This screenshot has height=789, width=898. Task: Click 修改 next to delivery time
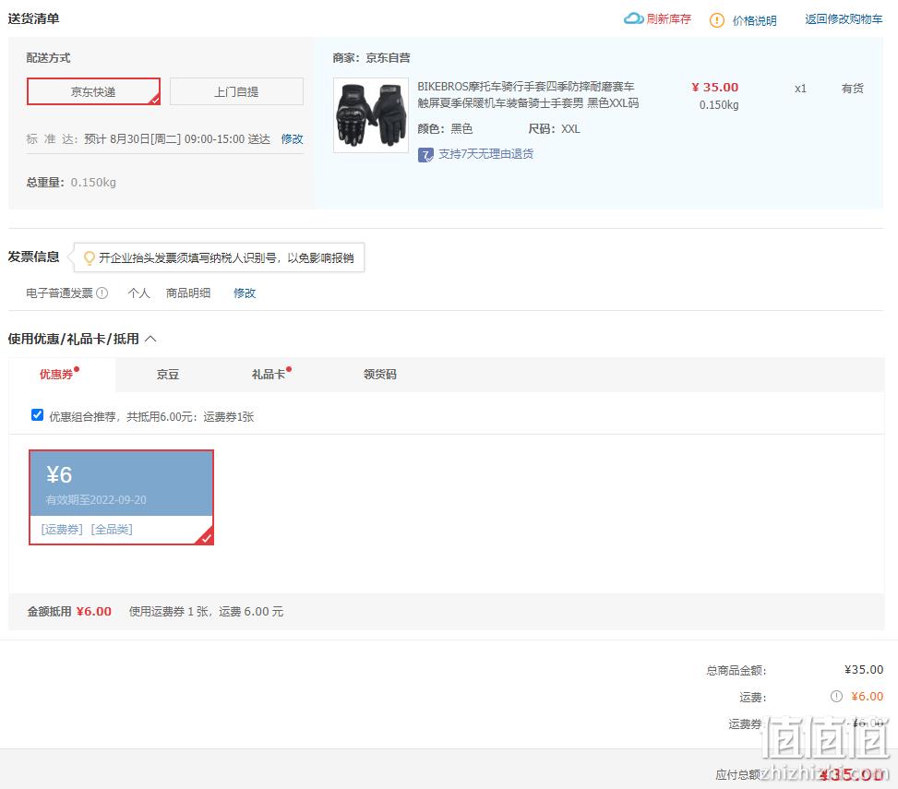pos(292,139)
